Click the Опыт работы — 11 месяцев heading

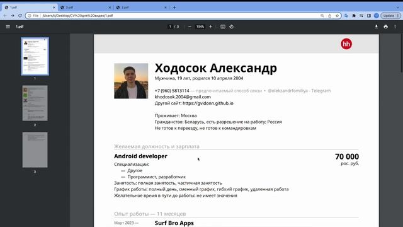point(150,214)
